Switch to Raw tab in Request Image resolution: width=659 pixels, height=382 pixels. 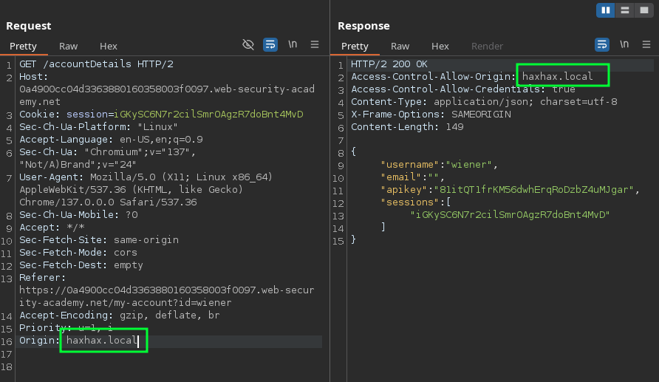pos(69,47)
